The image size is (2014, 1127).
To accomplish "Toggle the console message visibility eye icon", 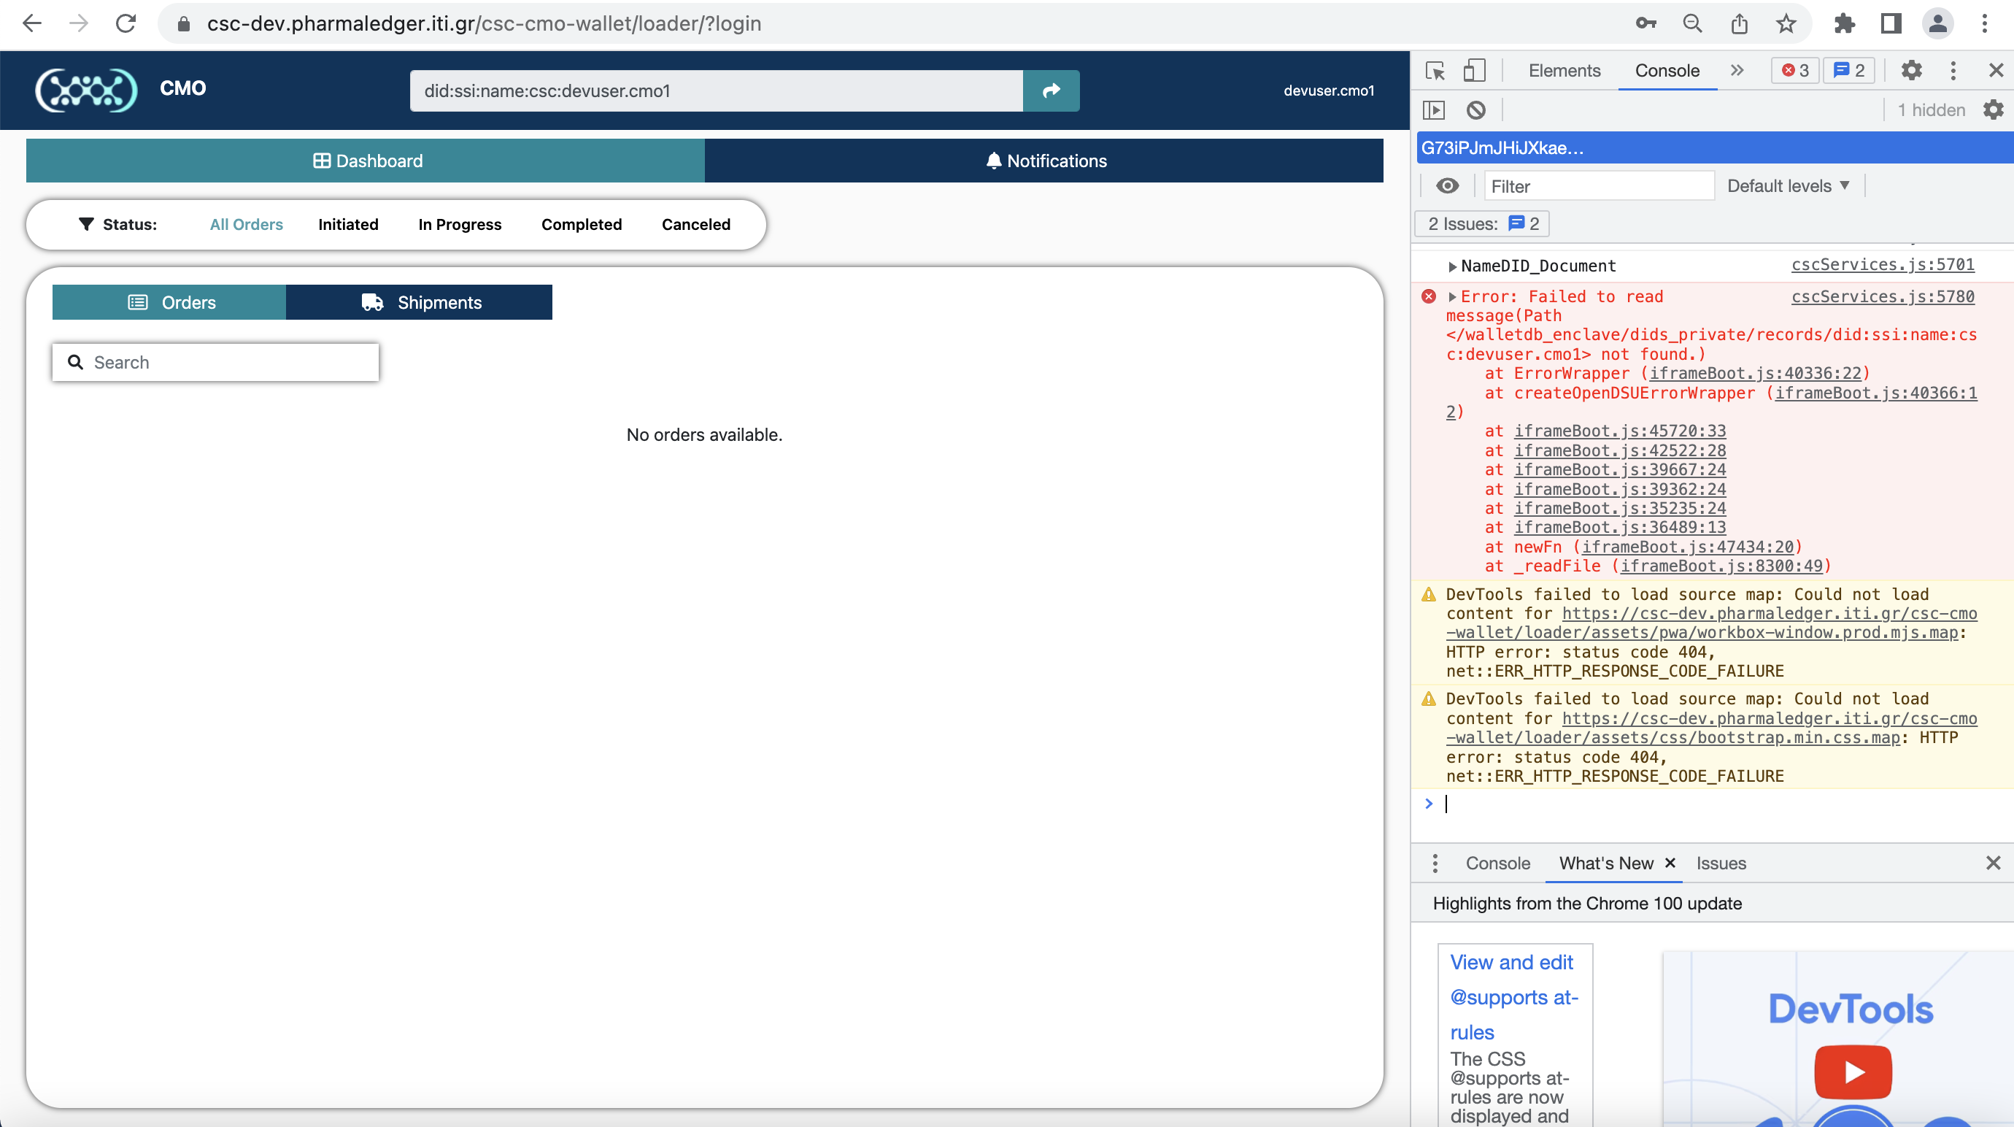I will (x=1448, y=186).
